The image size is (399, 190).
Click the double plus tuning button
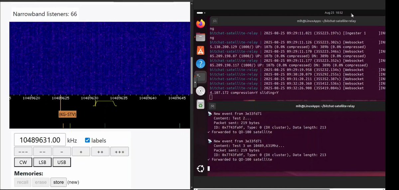point(100,152)
